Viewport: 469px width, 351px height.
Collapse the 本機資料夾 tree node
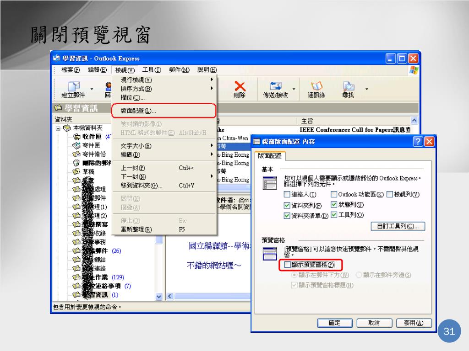(58, 128)
